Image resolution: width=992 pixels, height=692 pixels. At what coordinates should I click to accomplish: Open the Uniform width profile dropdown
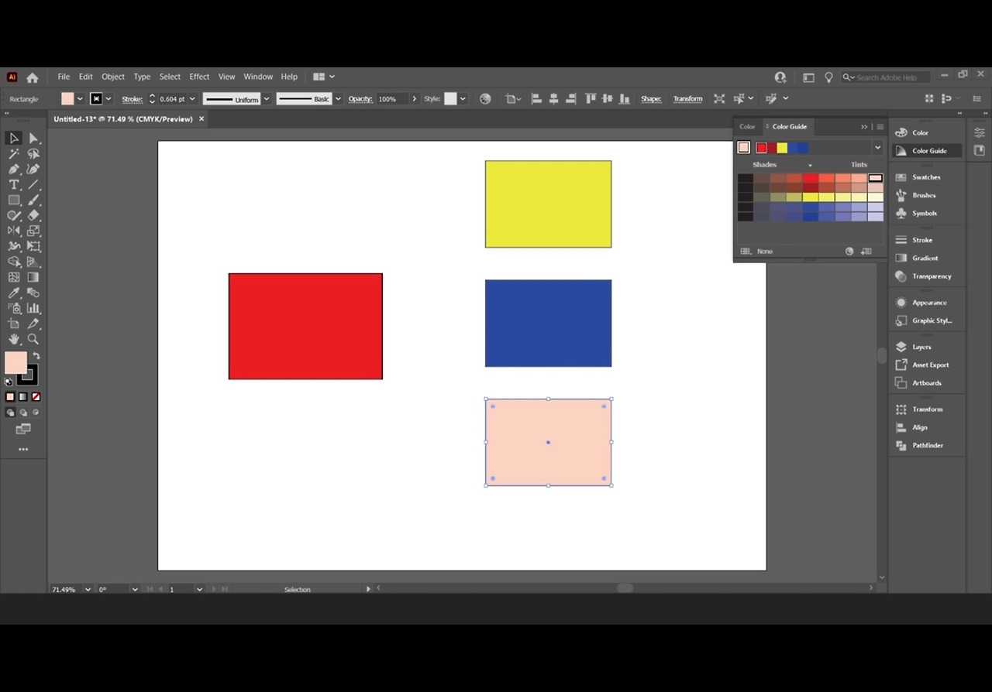[267, 99]
